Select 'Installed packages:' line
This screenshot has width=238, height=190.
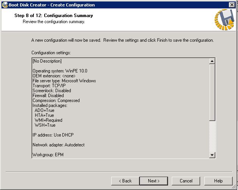coord(50,105)
